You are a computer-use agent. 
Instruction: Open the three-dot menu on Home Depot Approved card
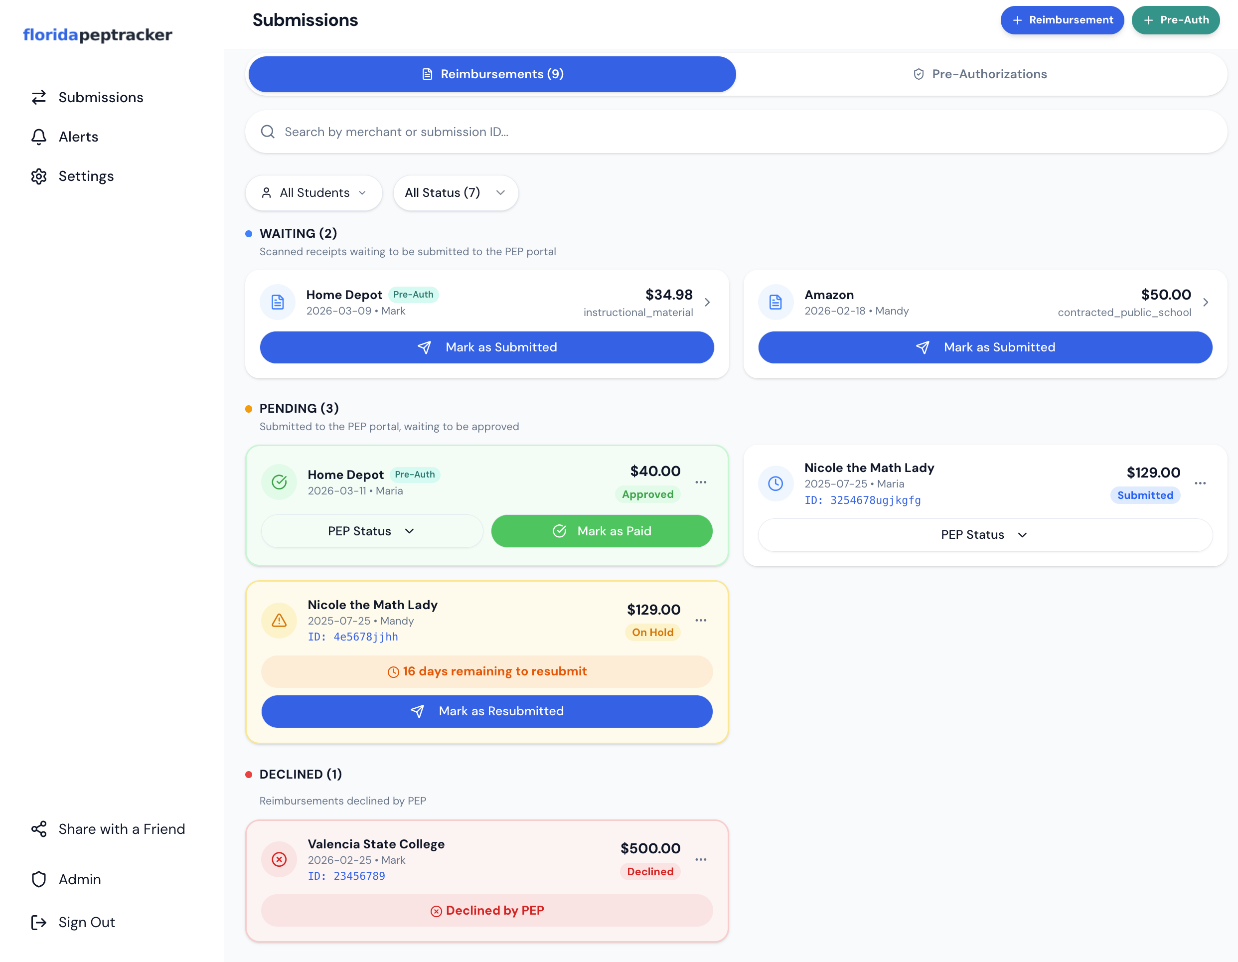click(x=701, y=482)
